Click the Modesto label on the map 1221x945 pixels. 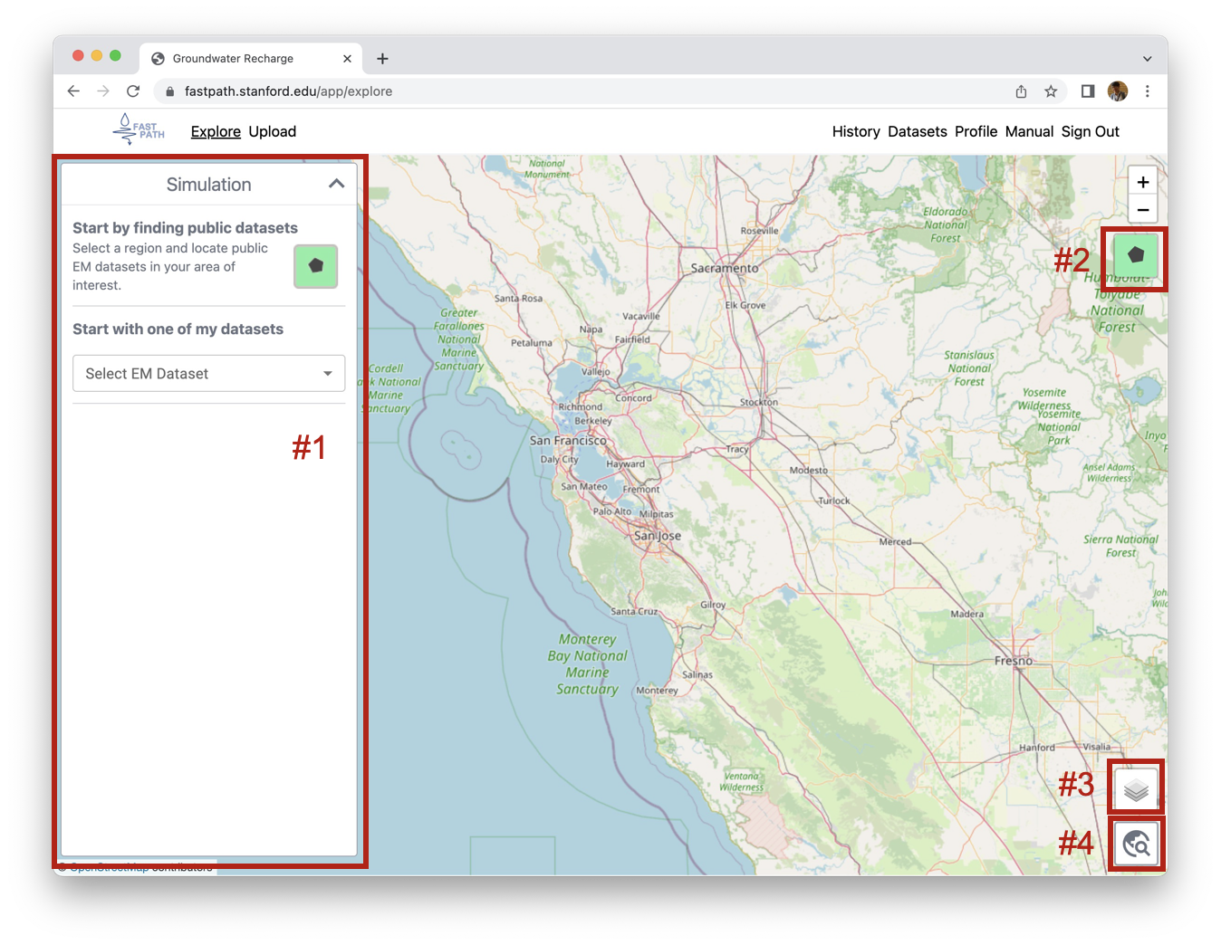[809, 470]
